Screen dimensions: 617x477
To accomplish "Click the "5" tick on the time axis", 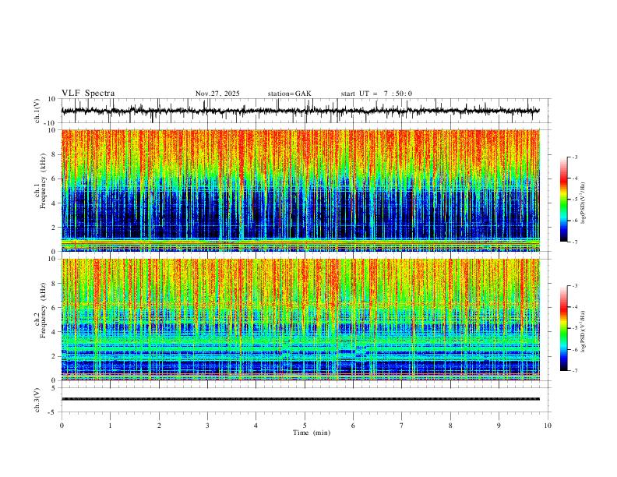I will pos(305,426).
